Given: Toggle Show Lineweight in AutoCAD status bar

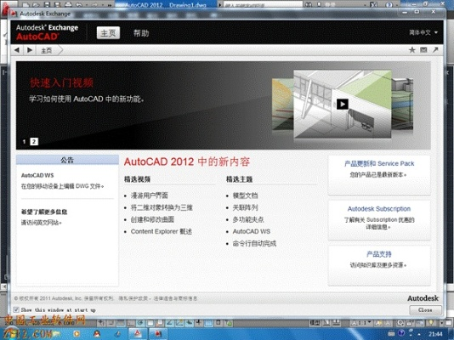Looking at the screenshot, I should pyautogui.click(x=199, y=322).
